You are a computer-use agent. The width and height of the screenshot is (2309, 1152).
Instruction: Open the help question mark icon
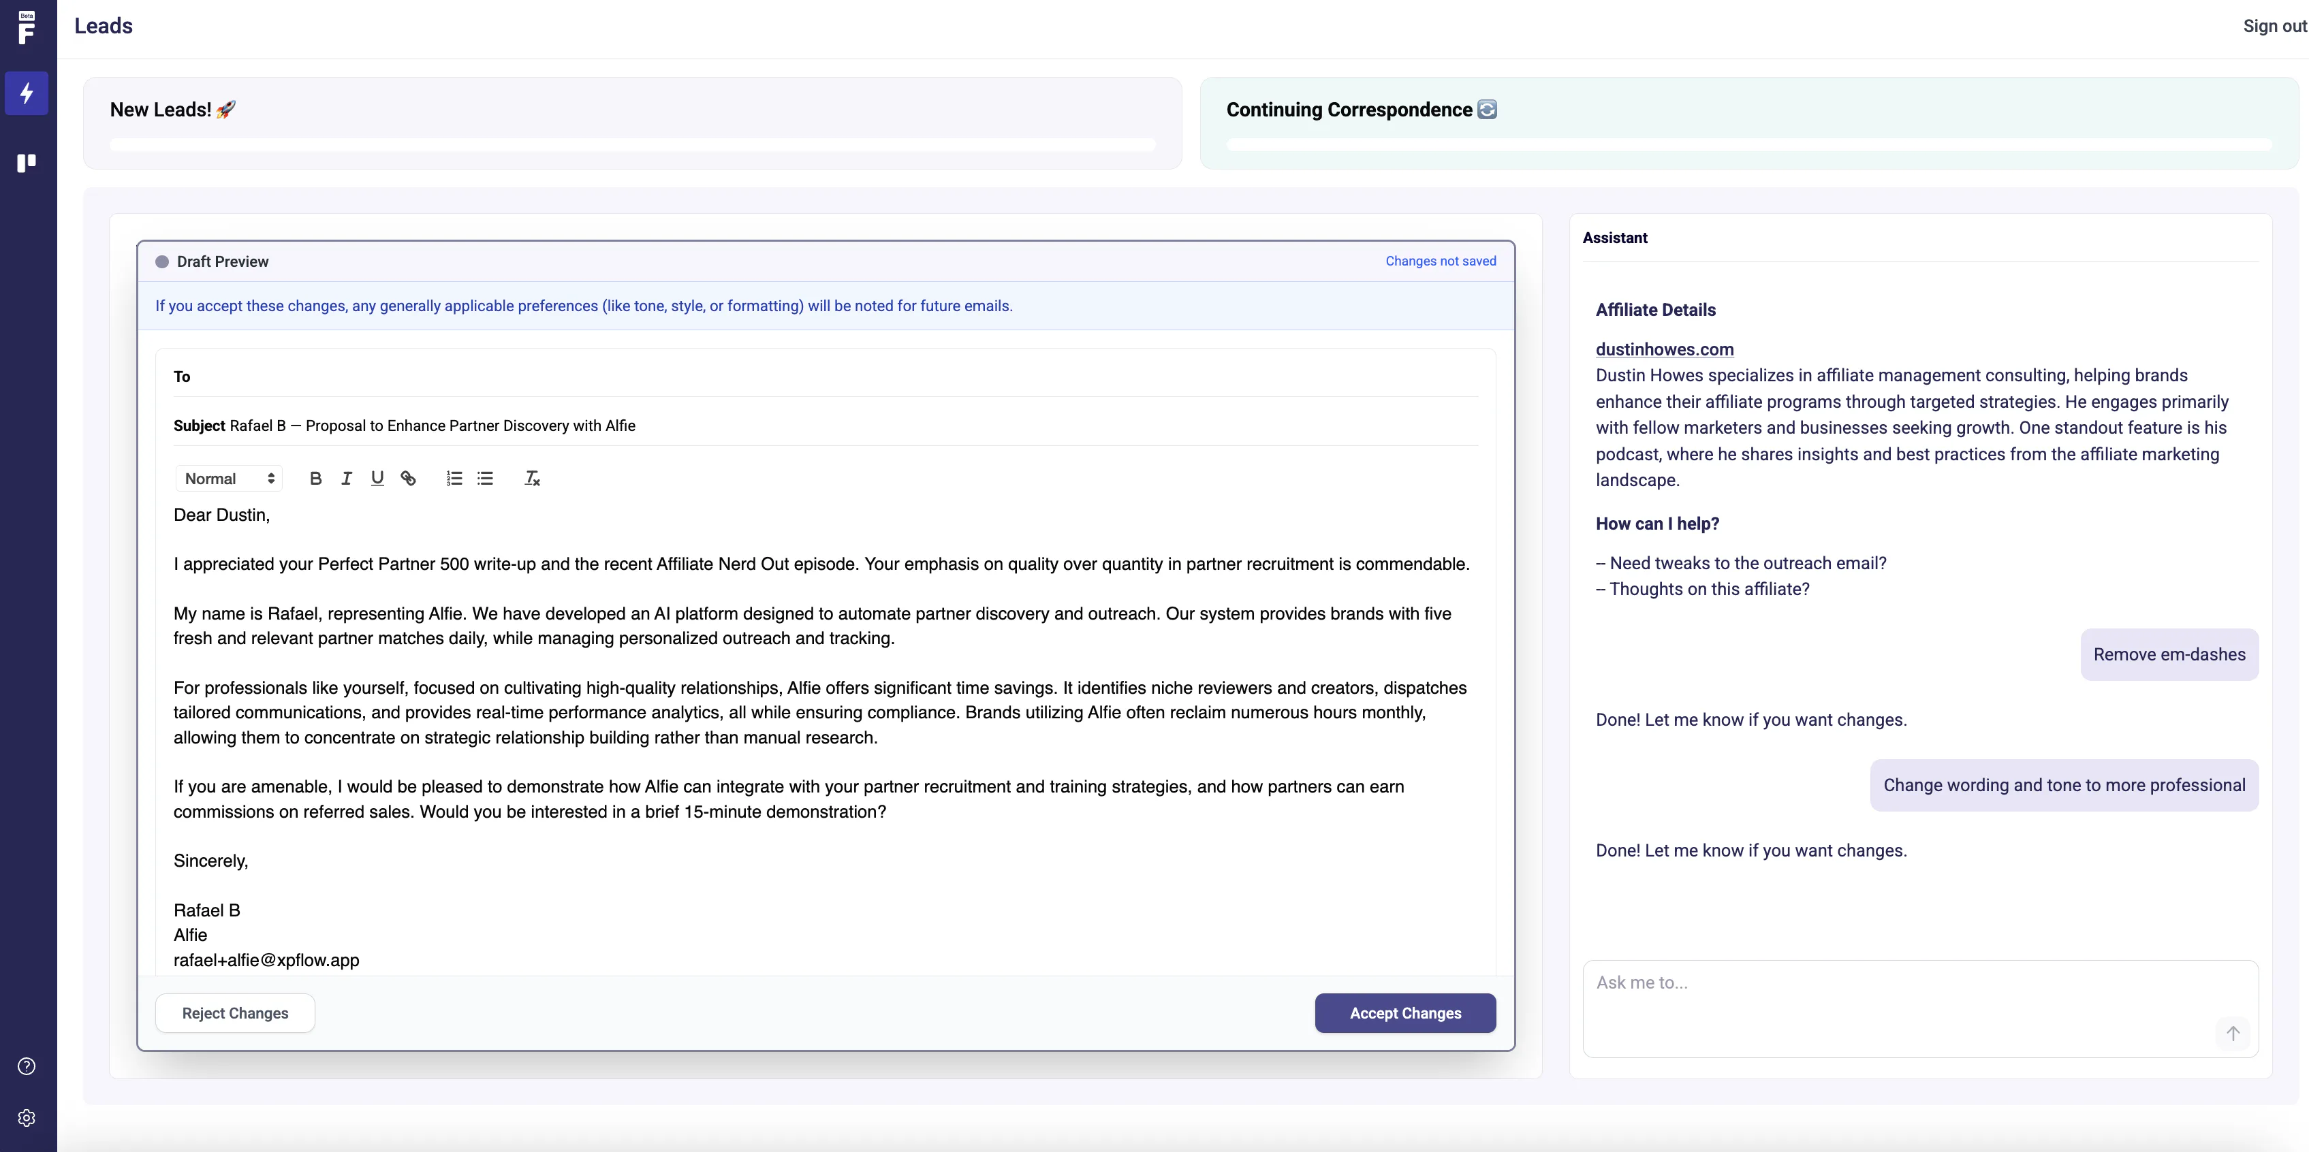click(27, 1066)
